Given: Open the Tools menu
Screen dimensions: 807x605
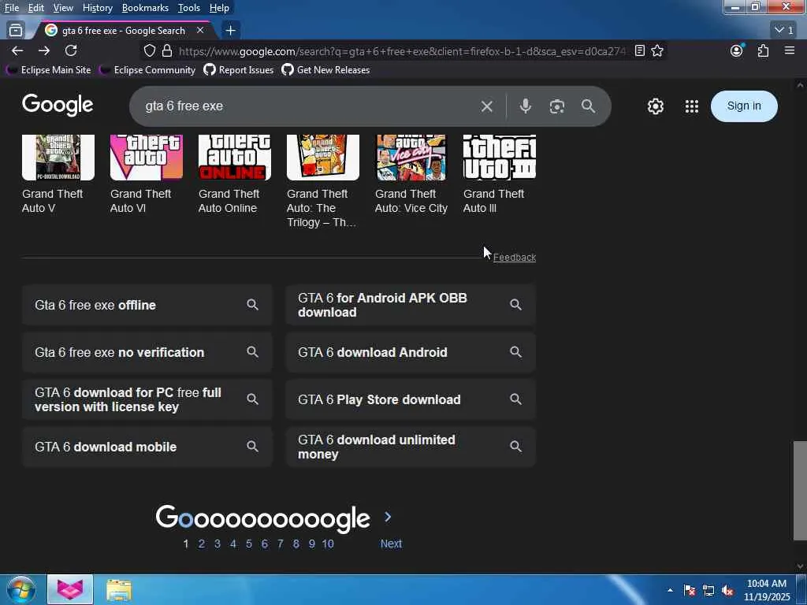Looking at the screenshot, I should tap(189, 8).
